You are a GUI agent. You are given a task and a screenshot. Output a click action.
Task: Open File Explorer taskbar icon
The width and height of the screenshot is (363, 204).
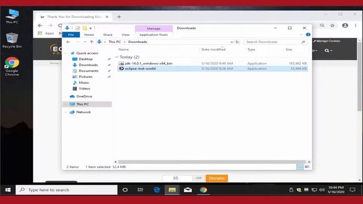[x=172, y=190]
